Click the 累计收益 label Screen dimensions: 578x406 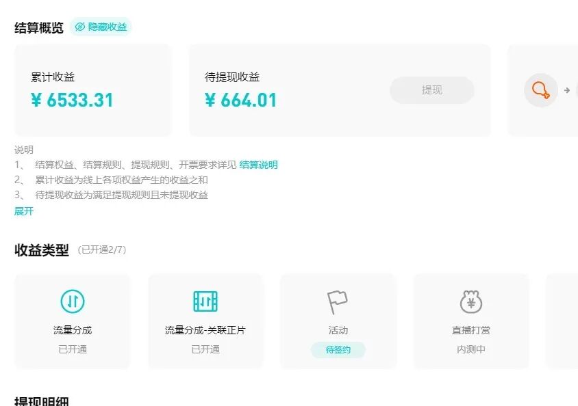pyautogui.click(x=53, y=77)
